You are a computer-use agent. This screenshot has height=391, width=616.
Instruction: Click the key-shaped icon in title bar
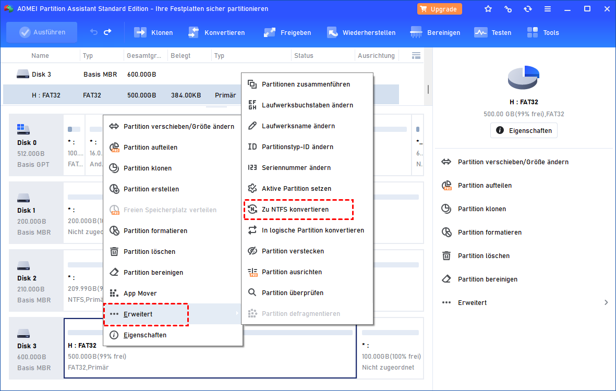pyautogui.click(x=508, y=9)
